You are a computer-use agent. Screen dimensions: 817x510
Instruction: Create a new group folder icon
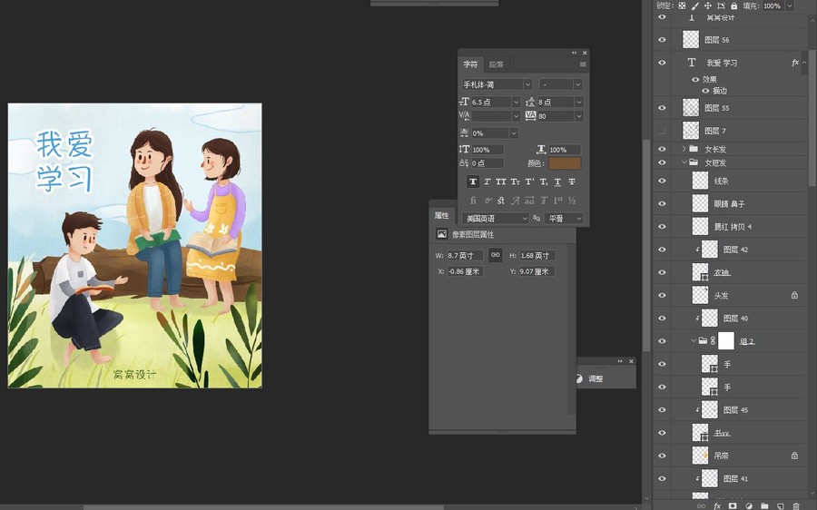coord(763,505)
